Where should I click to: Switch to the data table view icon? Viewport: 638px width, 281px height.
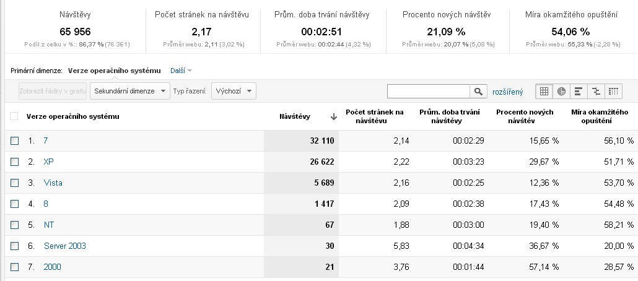point(544,91)
